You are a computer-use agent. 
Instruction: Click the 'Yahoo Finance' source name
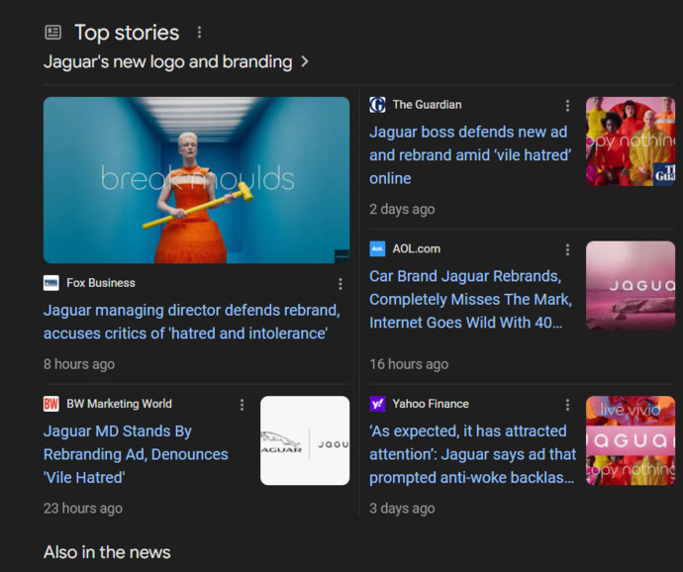(431, 404)
